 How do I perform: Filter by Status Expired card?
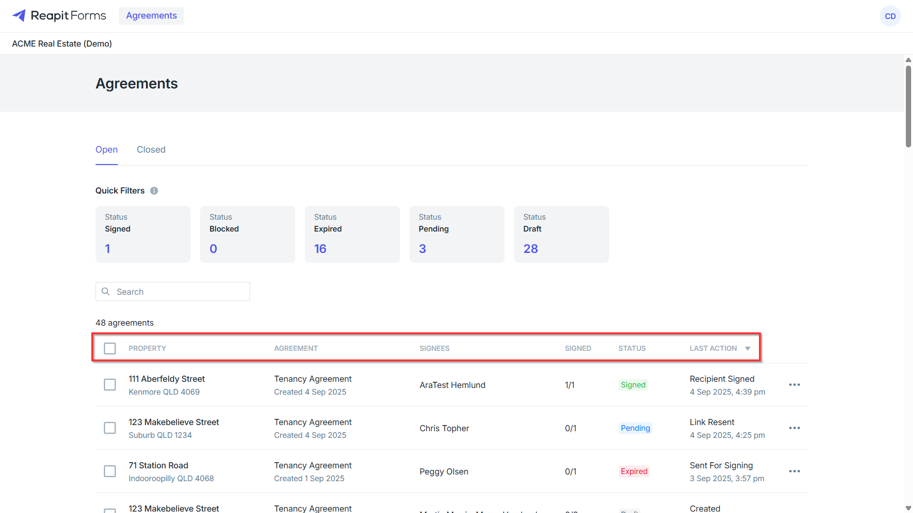coord(352,234)
